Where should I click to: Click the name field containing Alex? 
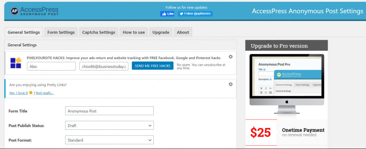(51, 66)
